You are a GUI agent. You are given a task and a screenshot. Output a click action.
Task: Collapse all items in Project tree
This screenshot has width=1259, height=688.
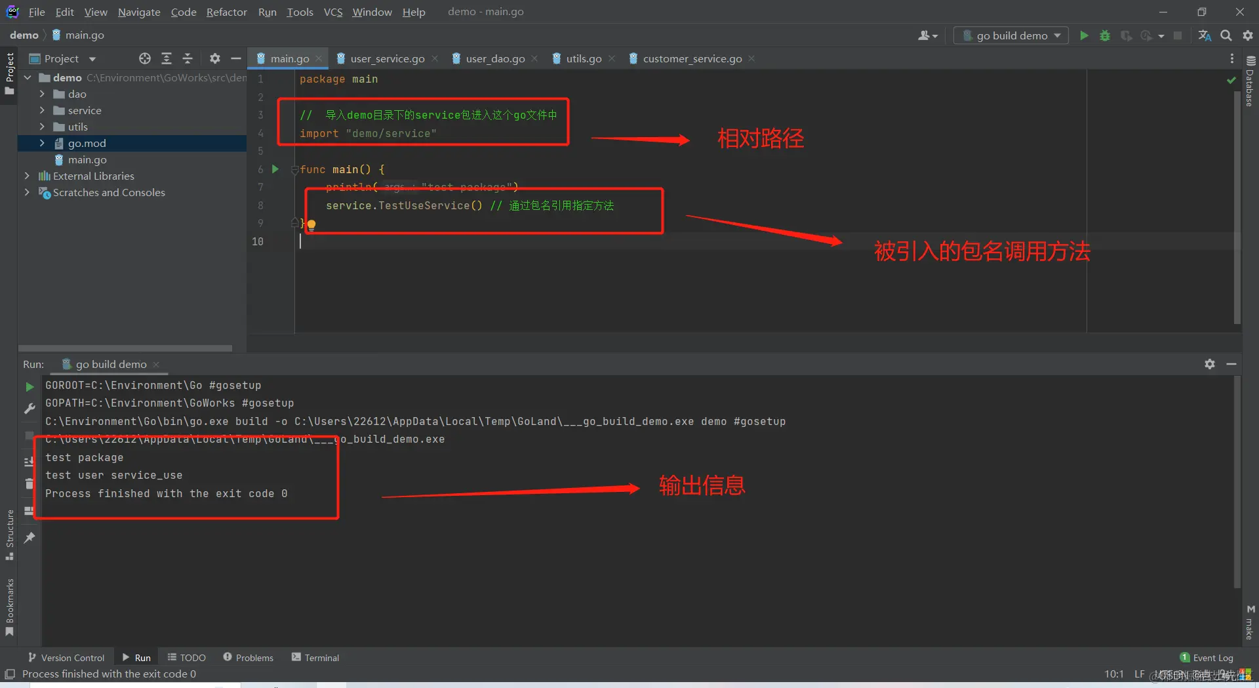pos(188,58)
